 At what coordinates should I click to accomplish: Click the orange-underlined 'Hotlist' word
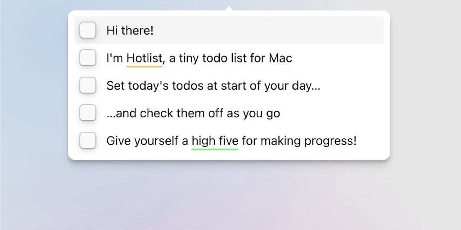(x=144, y=58)
